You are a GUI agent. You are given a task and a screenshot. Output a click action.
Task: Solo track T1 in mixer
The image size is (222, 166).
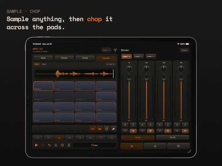133,125
